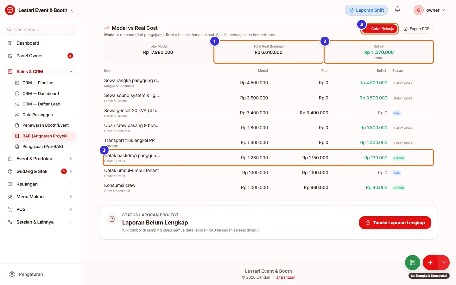Click the Pengaturan gear icon
Image resolution: width=456 pixels, height=285 pixels.
tap(12, 274)
